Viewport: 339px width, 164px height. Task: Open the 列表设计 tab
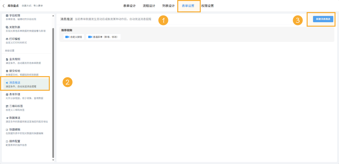[168, 6]
